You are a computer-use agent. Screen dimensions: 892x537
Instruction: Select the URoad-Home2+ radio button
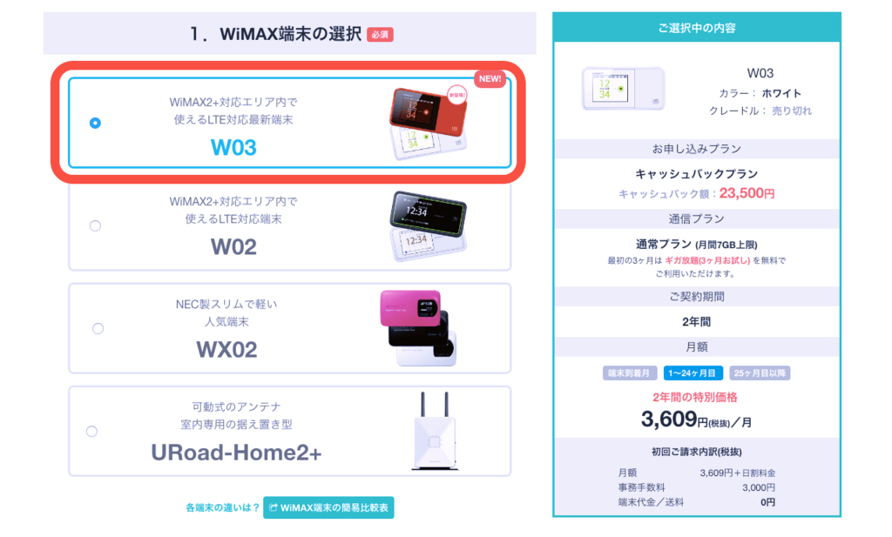pyautogui.click(x=91, y=432)
